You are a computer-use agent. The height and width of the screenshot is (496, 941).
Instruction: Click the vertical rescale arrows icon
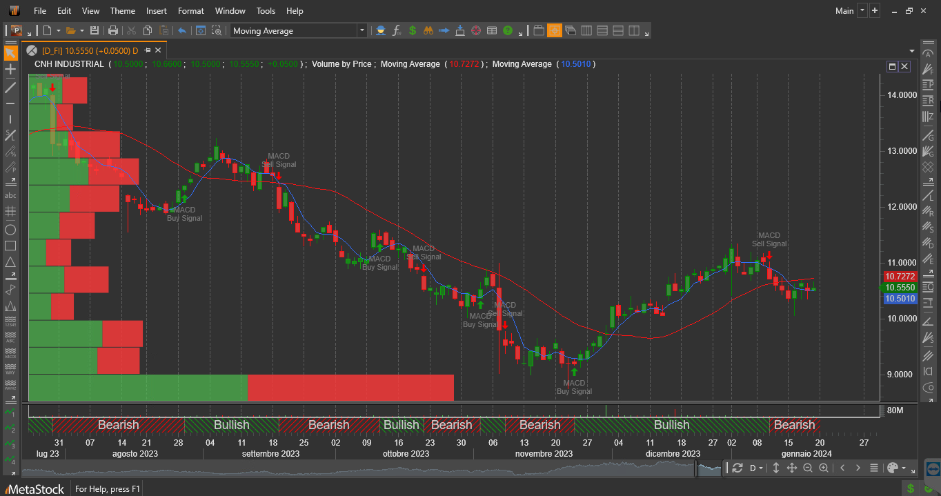[x=776, y=468]
